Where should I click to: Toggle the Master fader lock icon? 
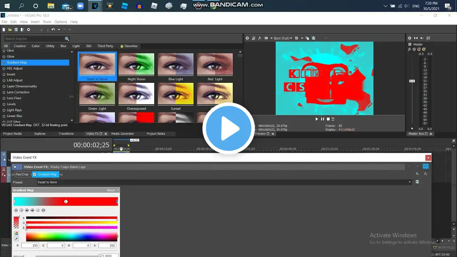click(x=412, y=128)
